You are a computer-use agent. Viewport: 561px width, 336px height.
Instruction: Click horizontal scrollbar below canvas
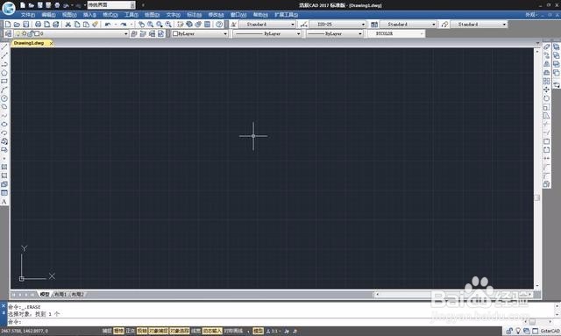click(453, 295)
